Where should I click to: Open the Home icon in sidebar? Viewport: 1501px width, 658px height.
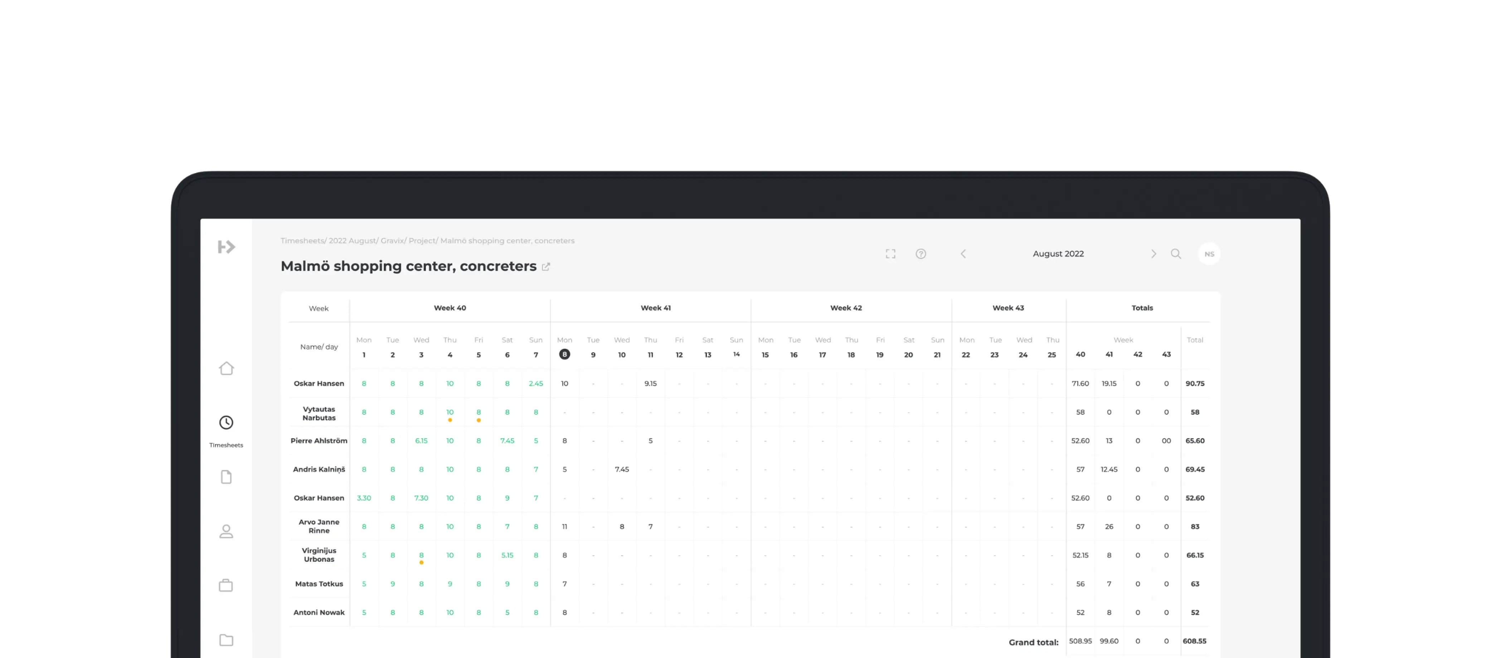pos(227,368)
